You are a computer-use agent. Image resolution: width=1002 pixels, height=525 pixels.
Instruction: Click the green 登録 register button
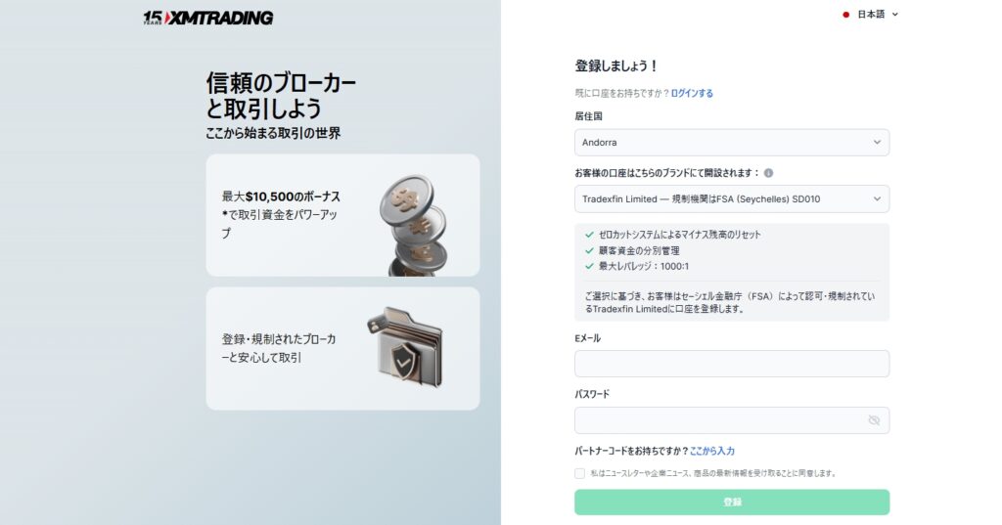732,502
